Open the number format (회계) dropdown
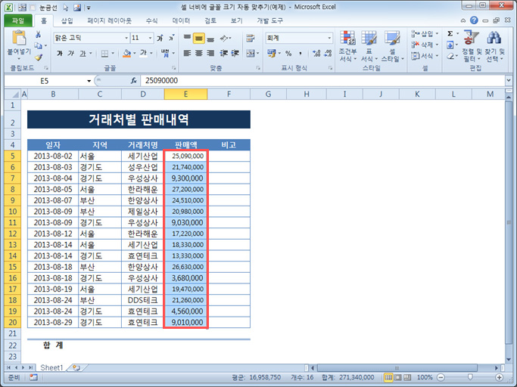517x387 pixels. 329,38
